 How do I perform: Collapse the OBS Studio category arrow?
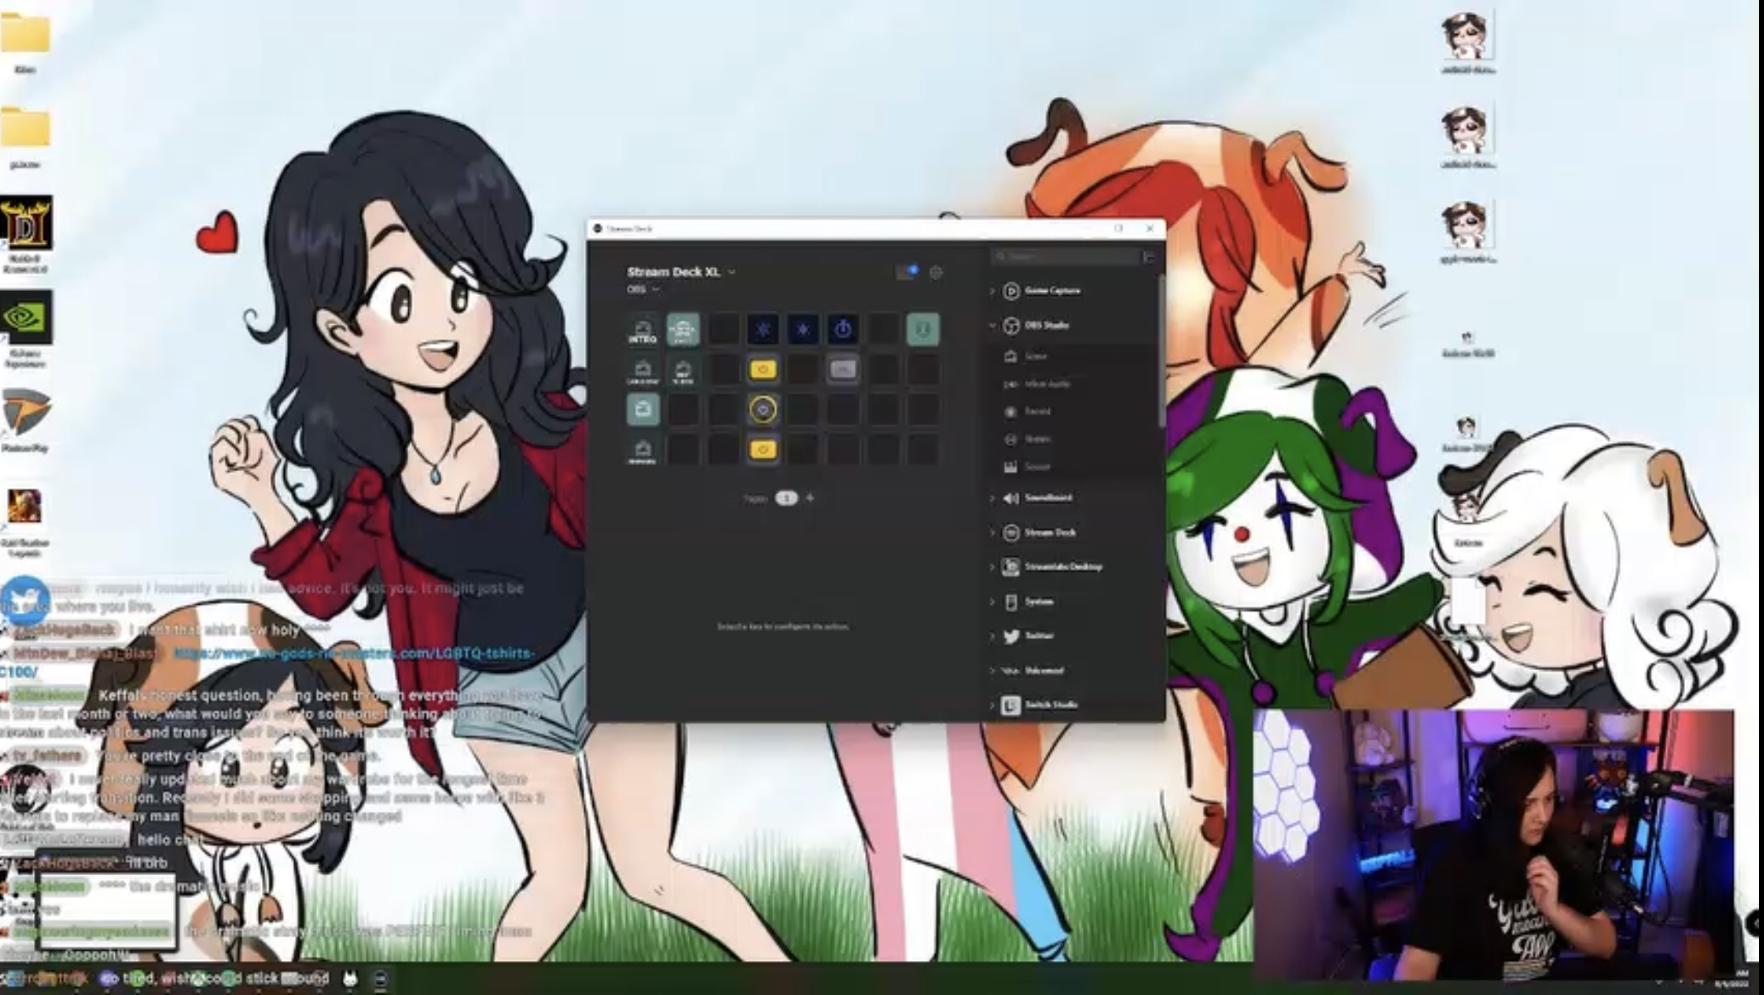[992, 325]
